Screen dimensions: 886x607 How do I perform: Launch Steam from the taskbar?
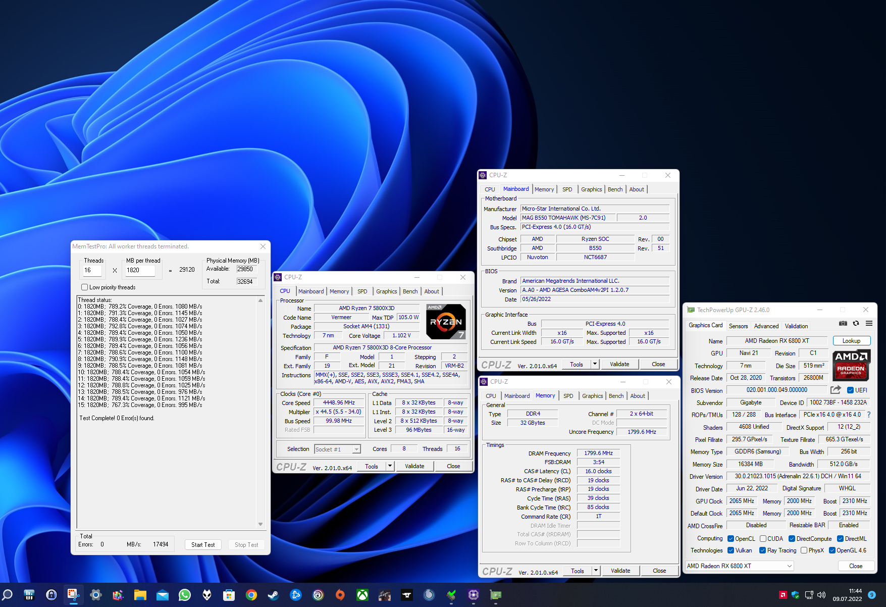pos(273,595)
